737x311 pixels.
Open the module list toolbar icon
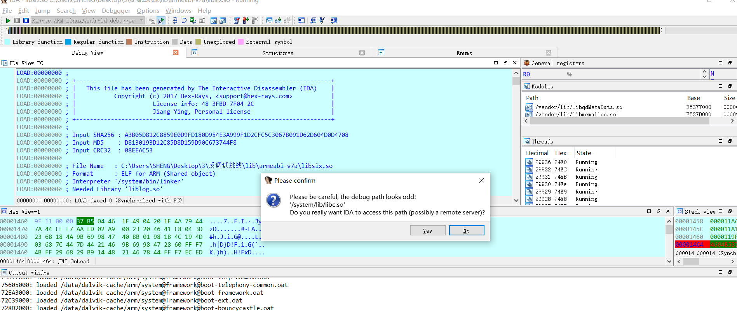pyautogui.click(x=223, y=21)
